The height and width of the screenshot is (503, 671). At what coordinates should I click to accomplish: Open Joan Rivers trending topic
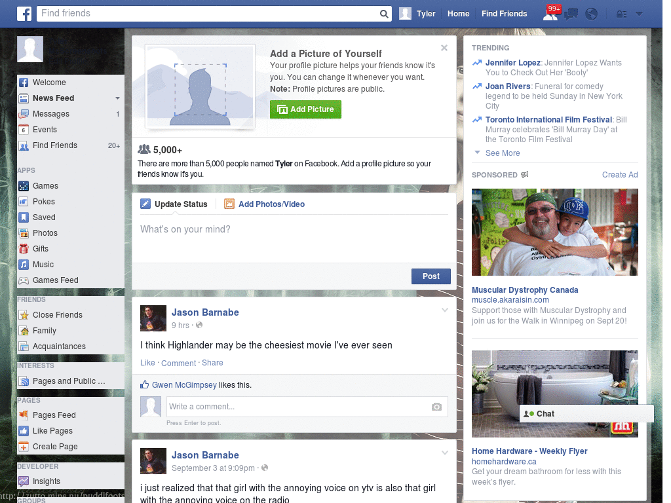click(508, 86)
